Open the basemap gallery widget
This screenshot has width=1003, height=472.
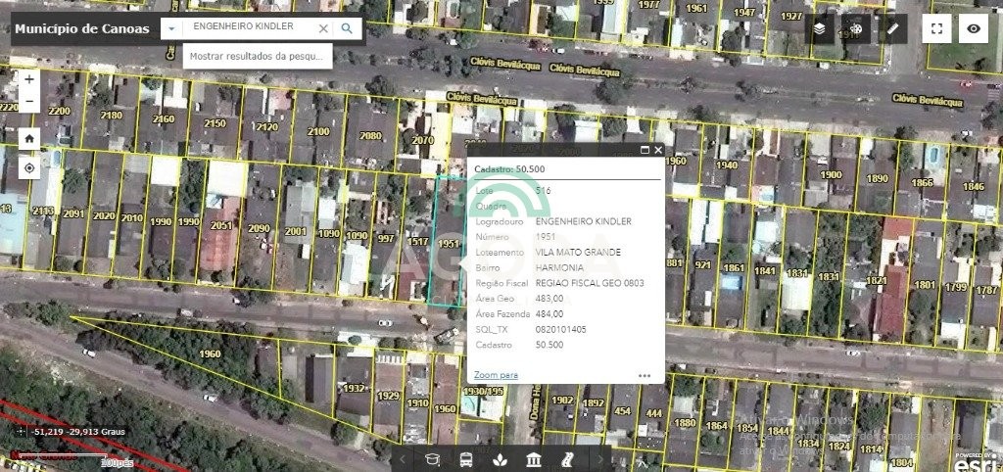(856, 29)
